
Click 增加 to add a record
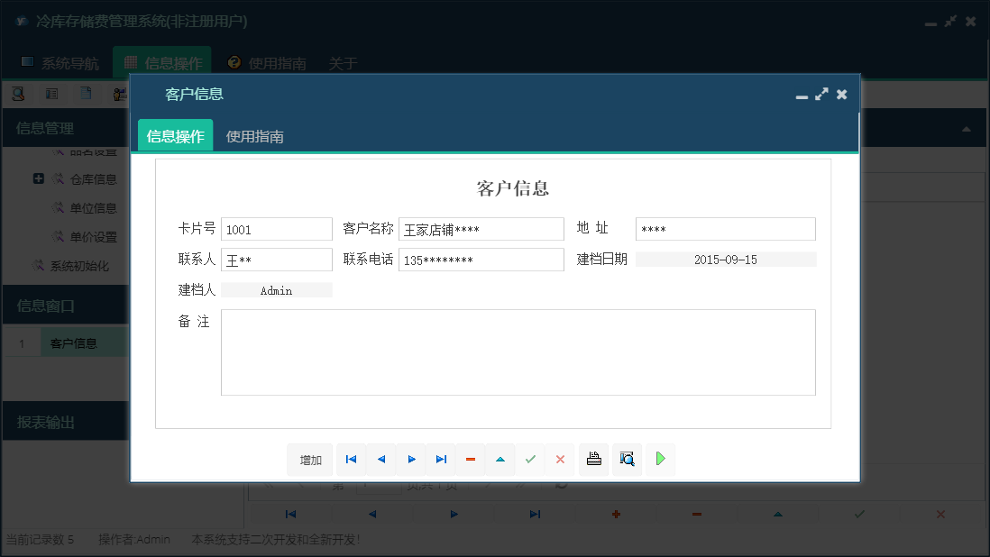coord(309,459)
